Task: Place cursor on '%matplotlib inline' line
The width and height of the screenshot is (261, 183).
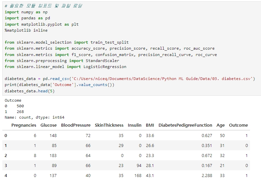Action: 26,30
